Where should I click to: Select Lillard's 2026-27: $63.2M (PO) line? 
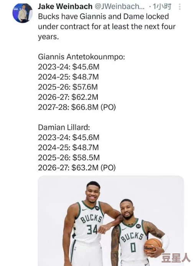coord(77,168)
